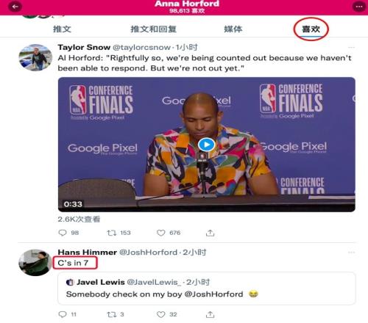Retweet Taylor Snow's tweet
The image size is (368, 323).
(x=112, y=233)
